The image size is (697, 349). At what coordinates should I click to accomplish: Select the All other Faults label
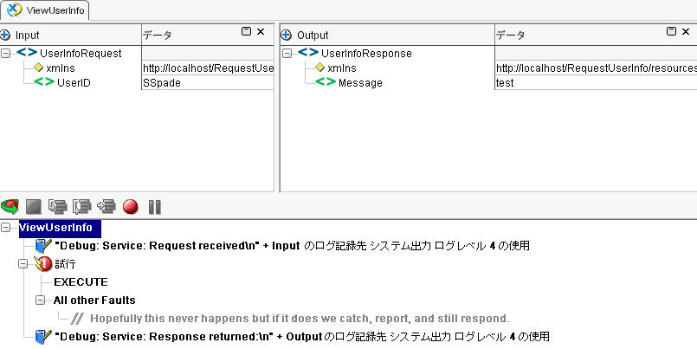coord(94,301)
